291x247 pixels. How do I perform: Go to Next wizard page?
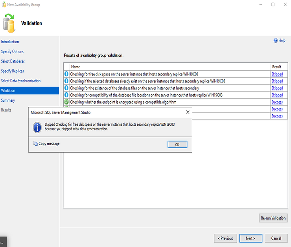coord(250,238)
